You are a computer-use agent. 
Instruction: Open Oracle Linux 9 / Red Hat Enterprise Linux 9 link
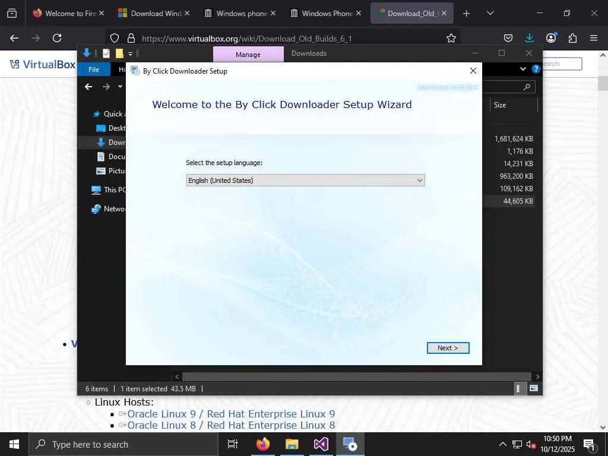[231, 414]
